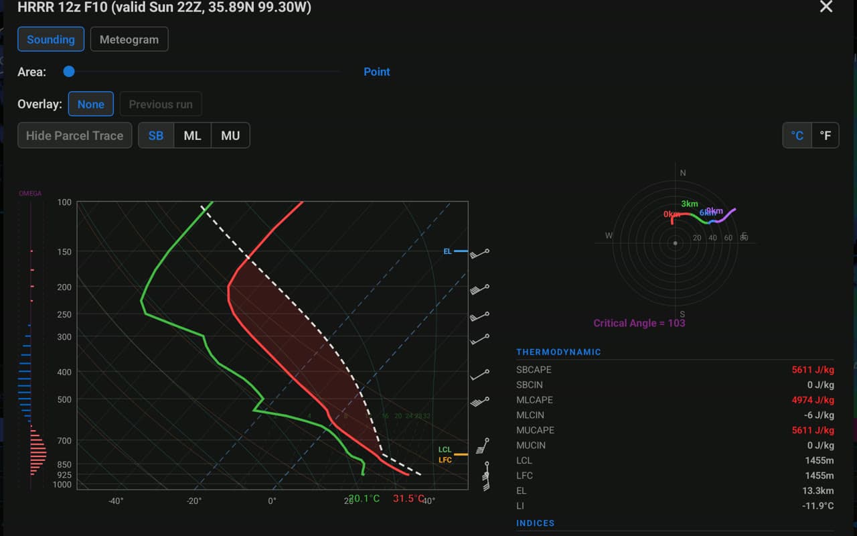Click the 500 pressure level label
857x536 pixels.
point(64,399)
